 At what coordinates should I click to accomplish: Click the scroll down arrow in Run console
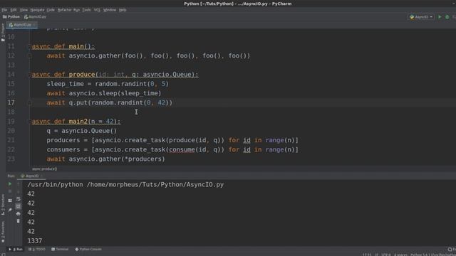pyautogui.click(x=19, y=191)
